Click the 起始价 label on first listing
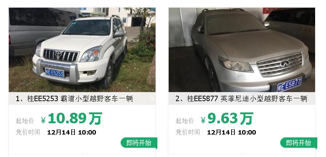The image size is (326, 157). (x=25, y=121)
